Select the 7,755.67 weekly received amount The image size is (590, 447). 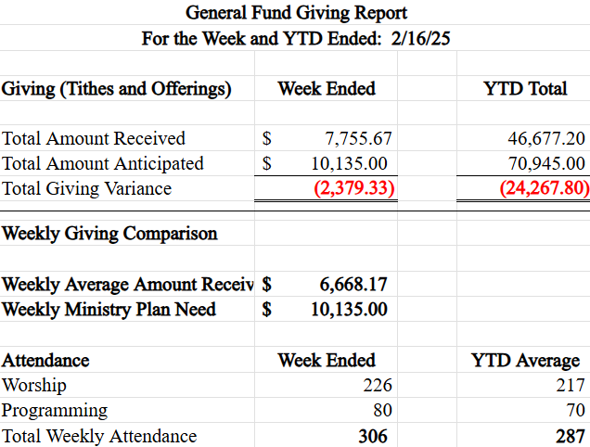point(359,139)
